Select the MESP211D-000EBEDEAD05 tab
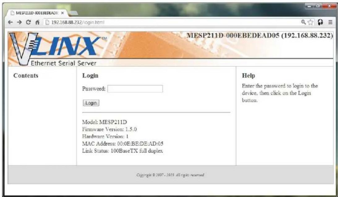Viewport: 338px width, 197px height. pos(37,13)
